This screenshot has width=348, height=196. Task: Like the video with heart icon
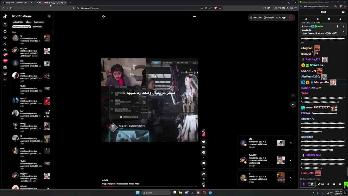point(204,142)
